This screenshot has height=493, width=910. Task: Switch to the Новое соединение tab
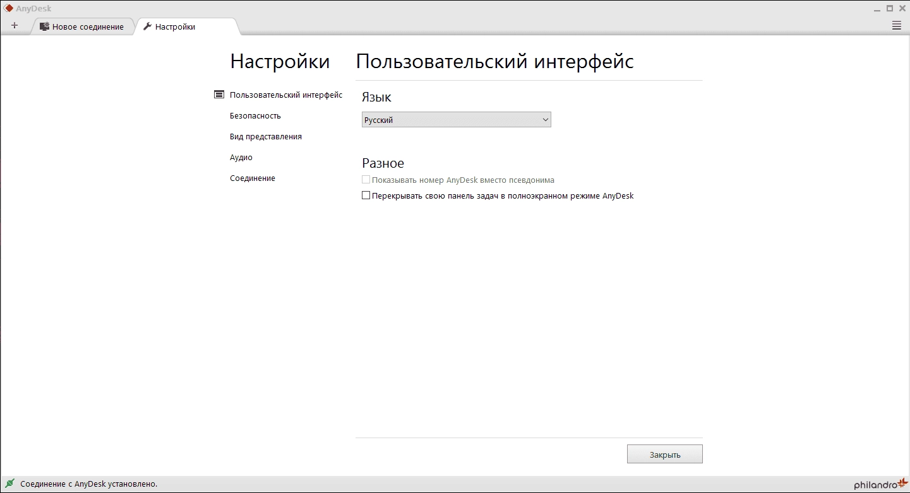[82, 26]
